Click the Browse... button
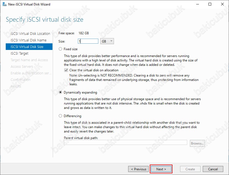 click(197, 143)
